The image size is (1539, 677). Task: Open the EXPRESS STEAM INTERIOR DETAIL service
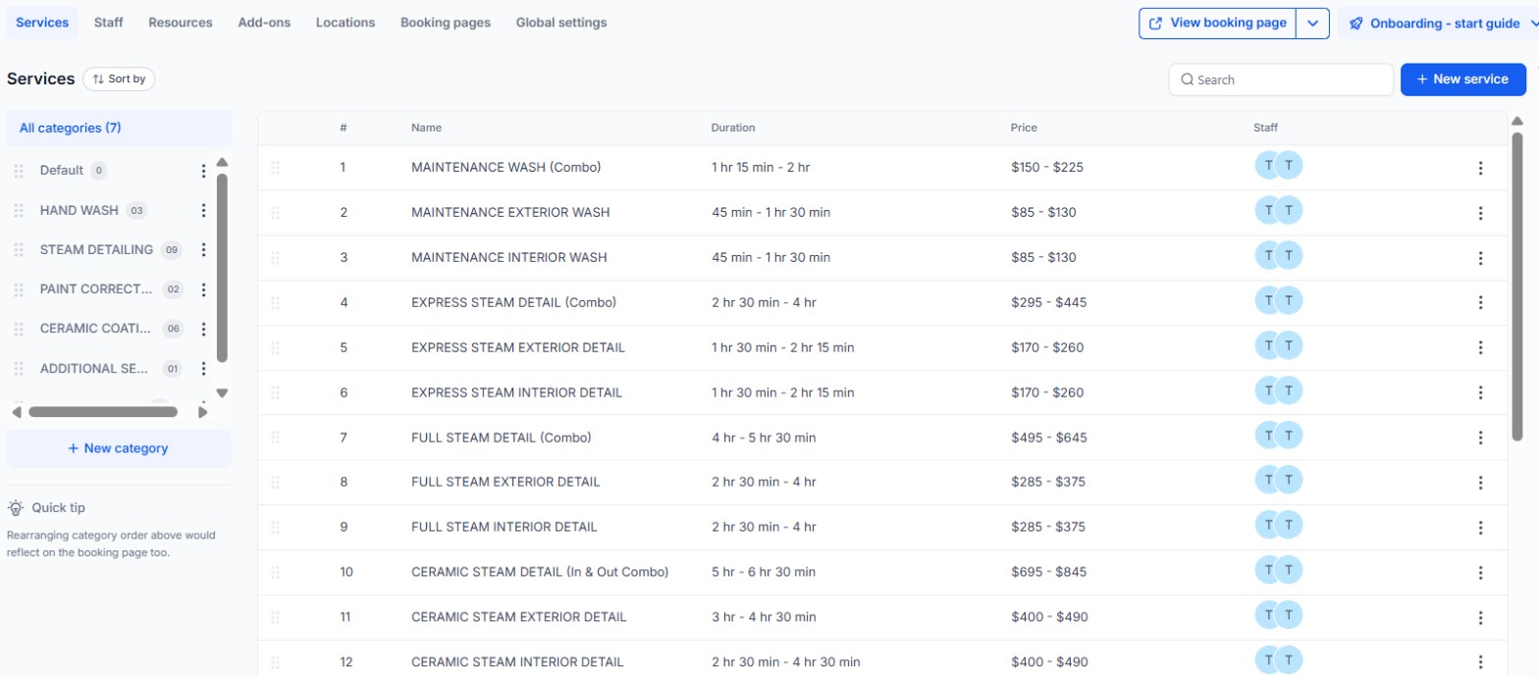pyautogui.click(x=516, y=392)
